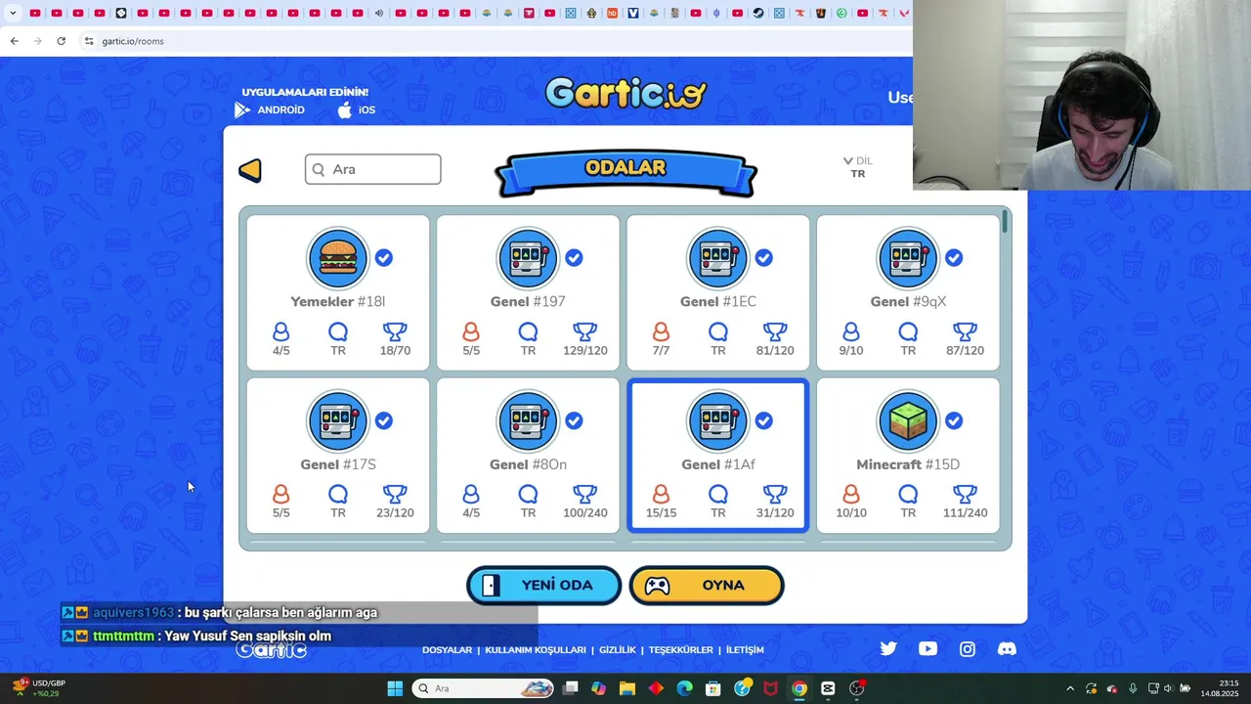The height and width of the screenshot is (704, 1251).
Task: Click the YENİ ODA button
Action: [543, 585]
